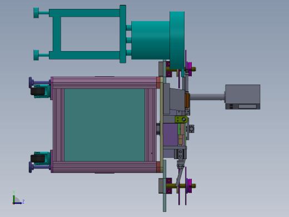The width and height of the screenshot is (289, 217).
Task: Select the green Y axis arrow
Action: (x=14, y=199)
